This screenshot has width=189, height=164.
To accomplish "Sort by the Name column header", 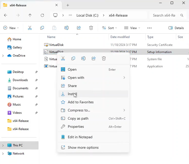I will [x=51, y=37].
